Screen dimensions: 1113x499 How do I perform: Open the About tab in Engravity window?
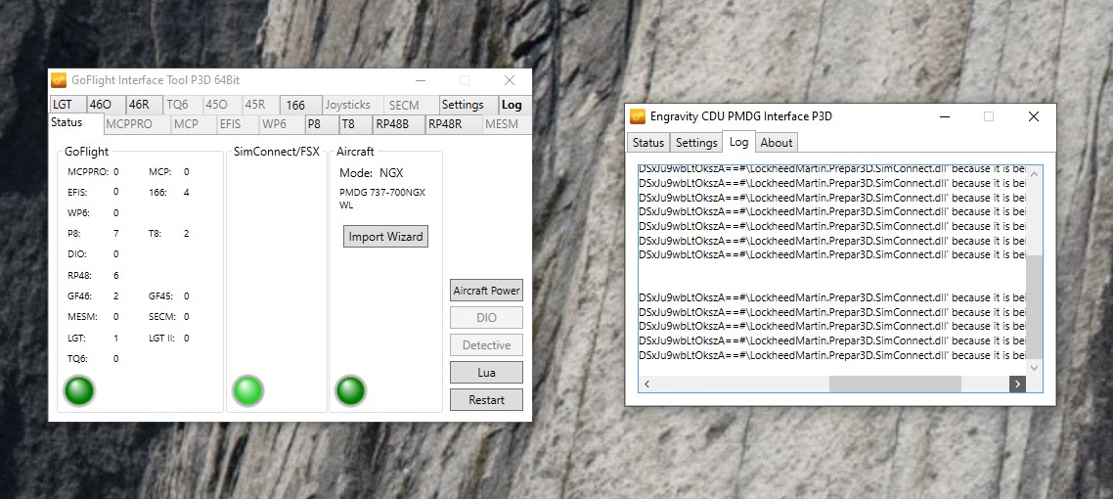[x=776, y=143]
